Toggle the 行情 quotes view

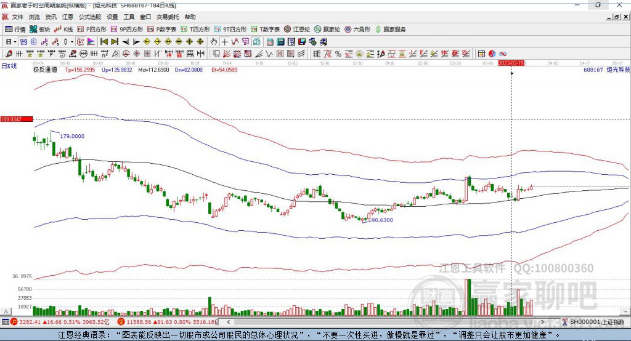(x=15, y=29)
